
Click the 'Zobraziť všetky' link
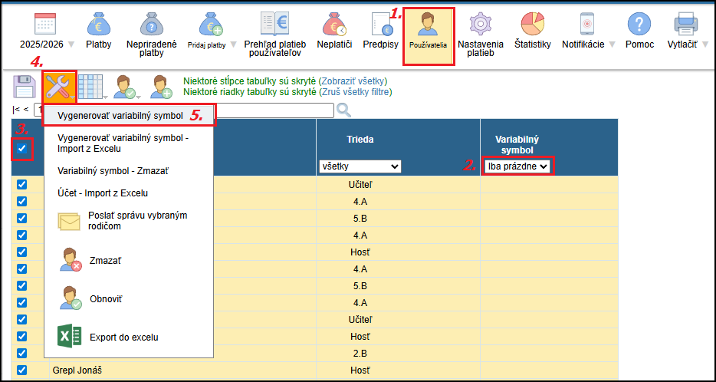[353, 81]
